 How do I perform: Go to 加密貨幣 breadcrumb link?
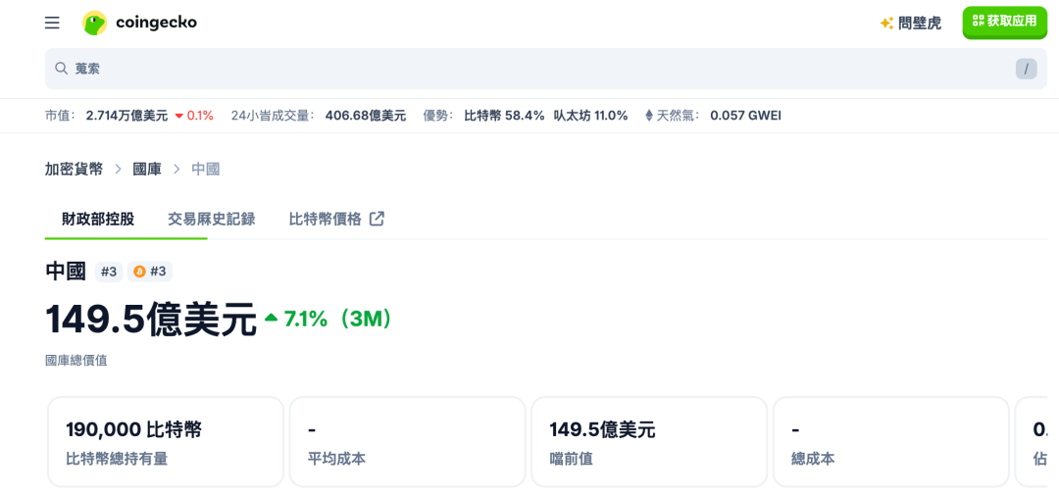point(75,169)
